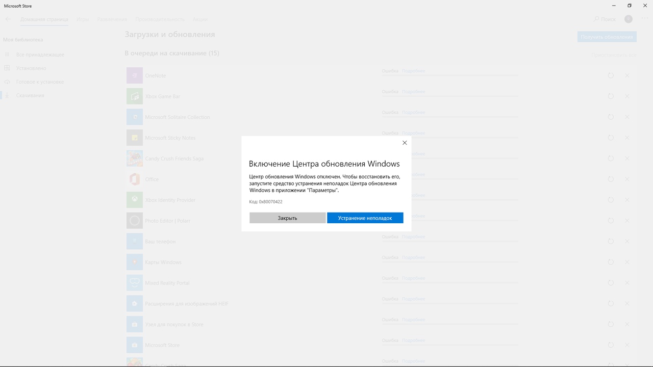
Task: Select Скачивания in library sidebar
Action: [30, 96]
